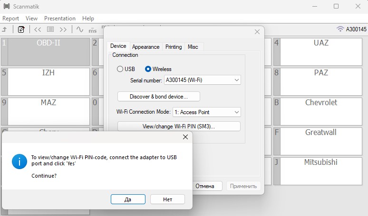Open the Presentation menu

(x=60, y=18)
